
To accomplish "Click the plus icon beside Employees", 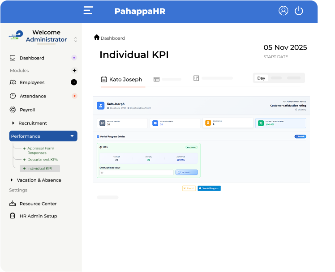I will click(x=74, y=82).
